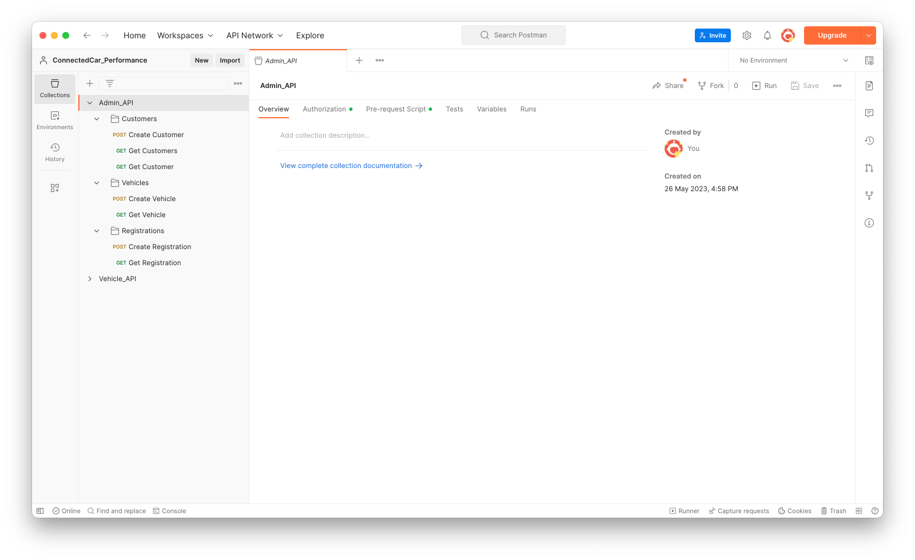Collapse the Customers folder

(97, 119)
